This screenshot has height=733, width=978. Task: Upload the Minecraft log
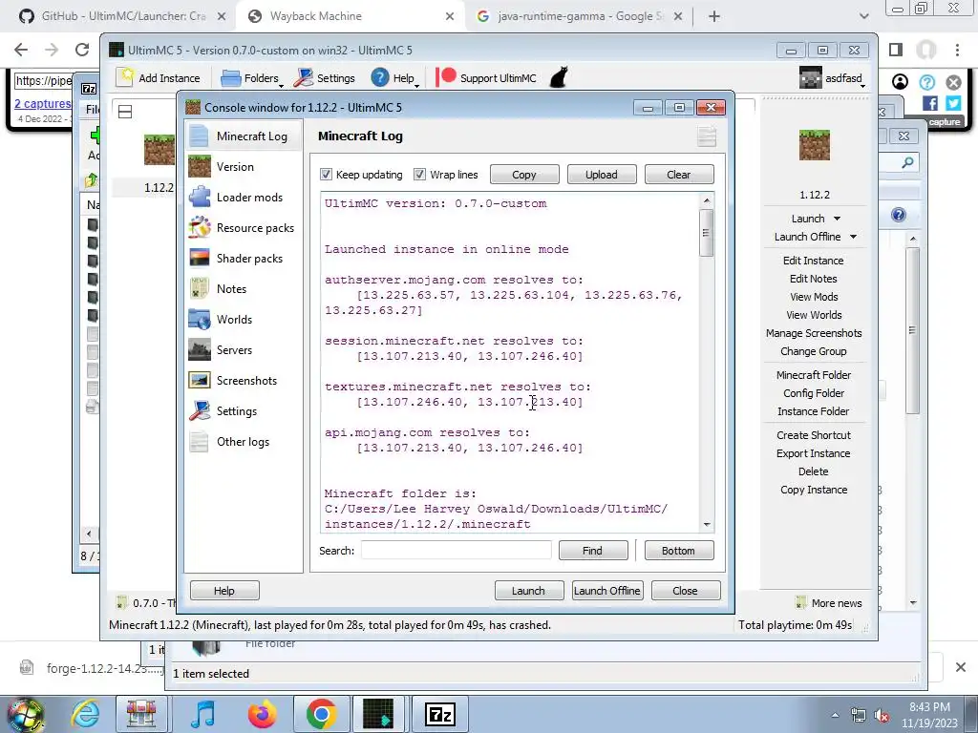(602, 175)
